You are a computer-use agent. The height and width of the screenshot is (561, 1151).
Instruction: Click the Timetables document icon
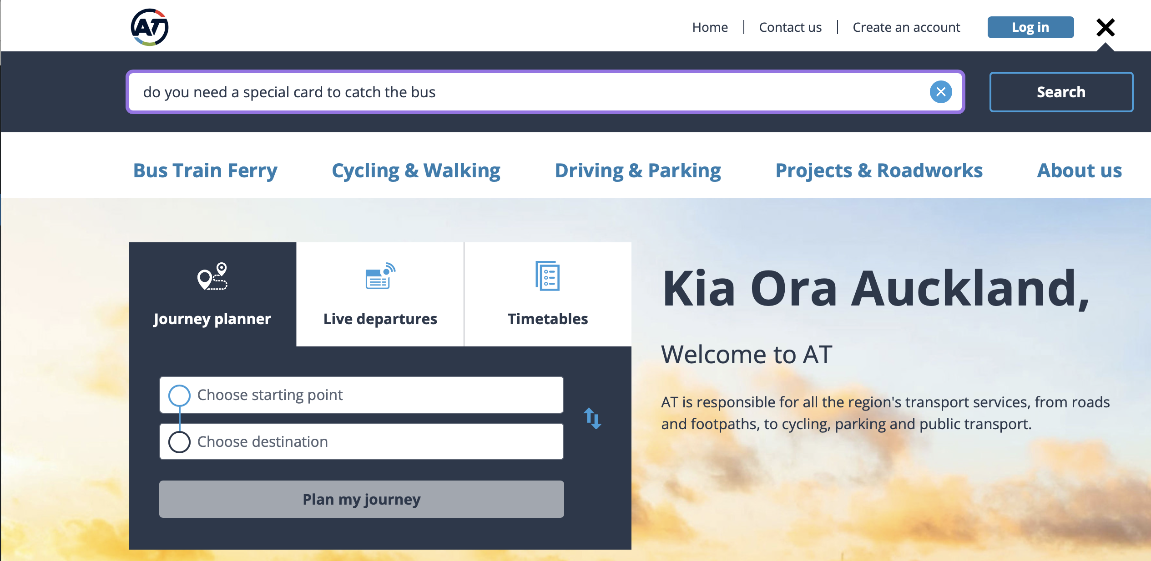click(x=547, y=276)
